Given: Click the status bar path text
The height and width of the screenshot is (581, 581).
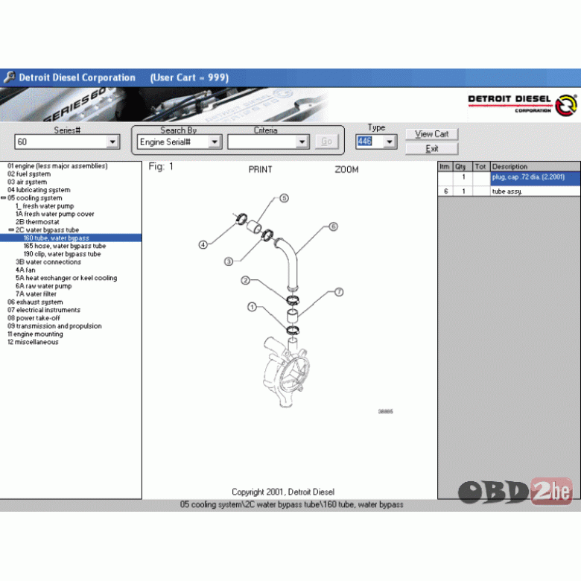Looking at the screenshot, I should pos(291,504).
